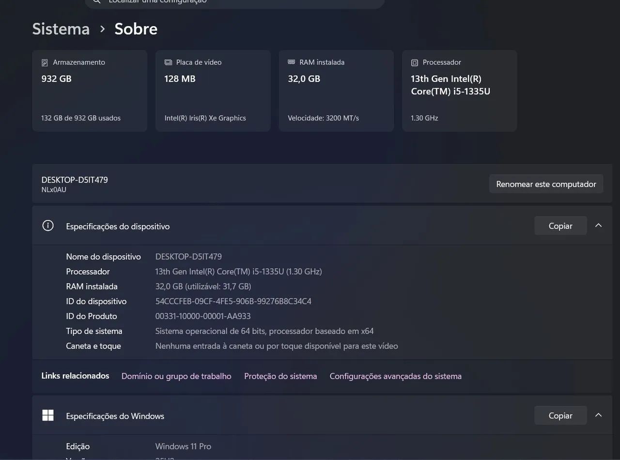Open the Placa de vídeo card

click(213, 91)
